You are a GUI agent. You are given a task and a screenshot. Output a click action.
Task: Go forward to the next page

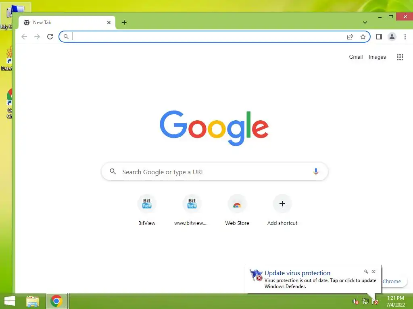tap(37, 37)
